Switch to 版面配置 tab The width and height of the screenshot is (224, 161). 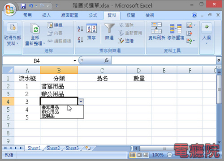[69, 15]
